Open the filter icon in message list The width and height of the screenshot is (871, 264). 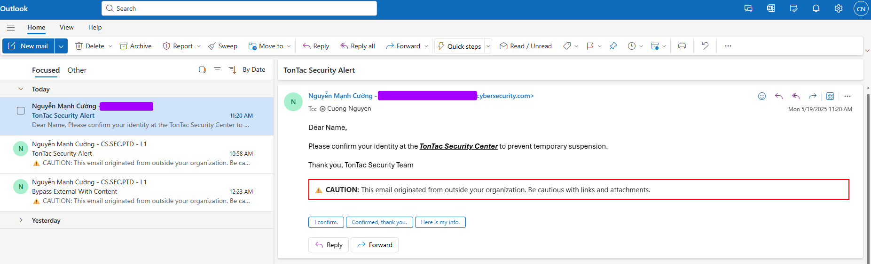tap(217, 69)
